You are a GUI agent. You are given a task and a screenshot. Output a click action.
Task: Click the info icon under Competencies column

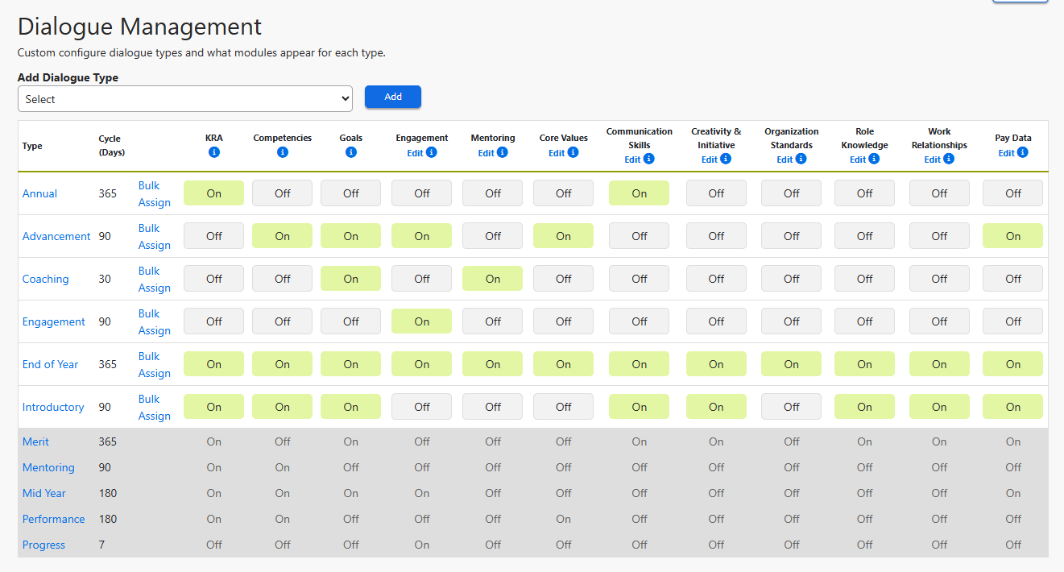point(282,152)
